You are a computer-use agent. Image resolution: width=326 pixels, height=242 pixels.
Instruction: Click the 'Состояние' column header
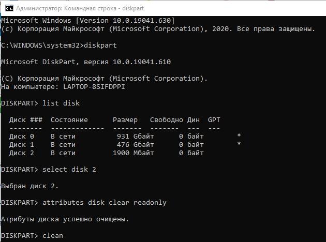pos(69,120)
